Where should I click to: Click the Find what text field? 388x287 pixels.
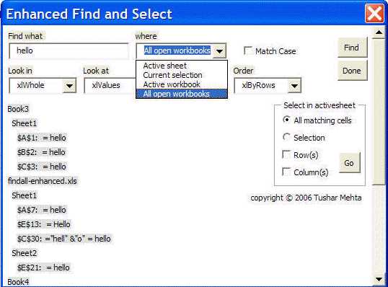coord(69,51)
